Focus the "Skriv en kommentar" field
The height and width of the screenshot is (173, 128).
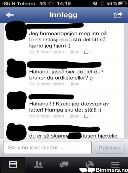(47, 147)
